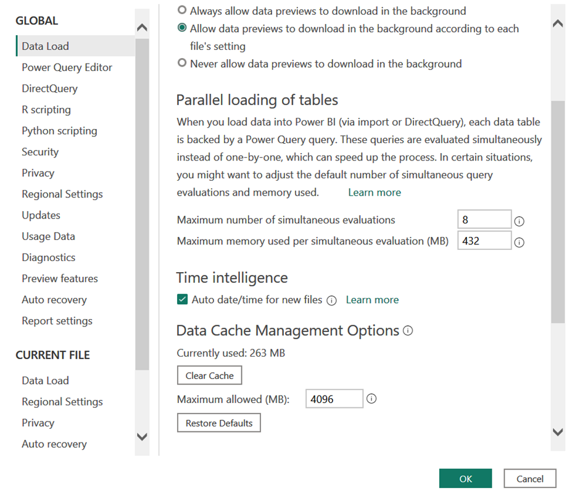The image size is (580, 498).
Task: Open Report settings page
Action: (x=57, y=320)
